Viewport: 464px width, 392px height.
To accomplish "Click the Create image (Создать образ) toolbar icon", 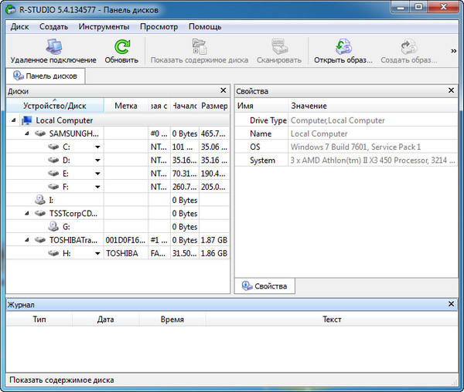I will (408, 46).
